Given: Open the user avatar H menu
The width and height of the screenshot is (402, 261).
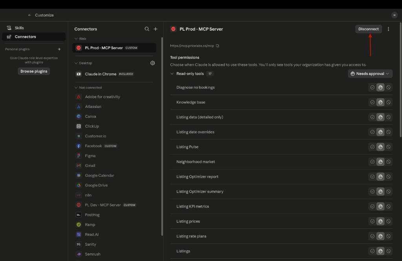Looking at the screenshot, I should click(394, 15).
